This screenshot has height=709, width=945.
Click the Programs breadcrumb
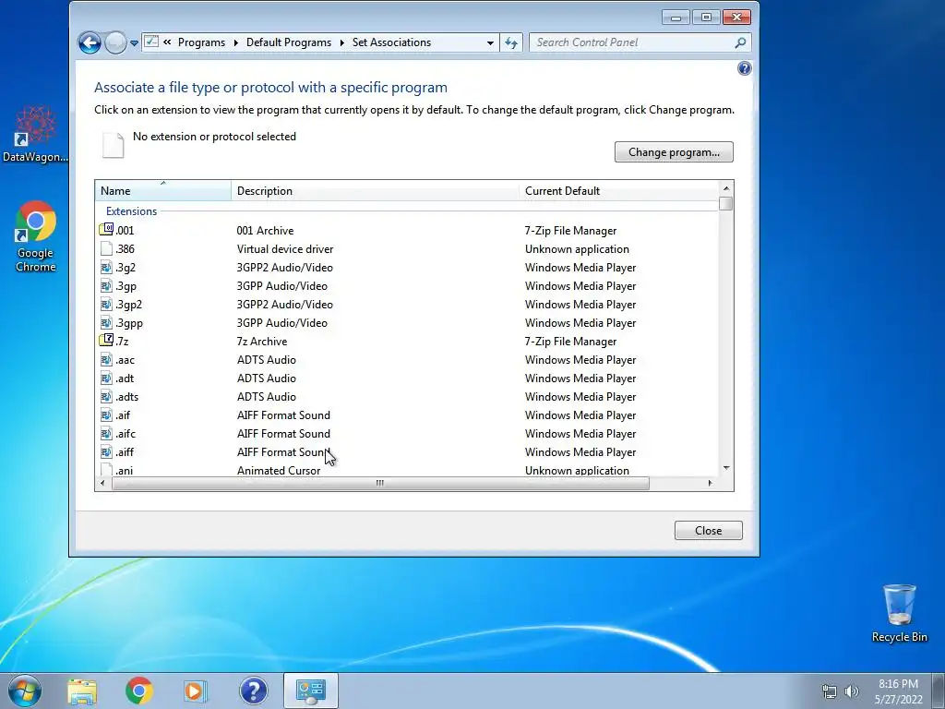pyautogui.click(x=201, y=42)
